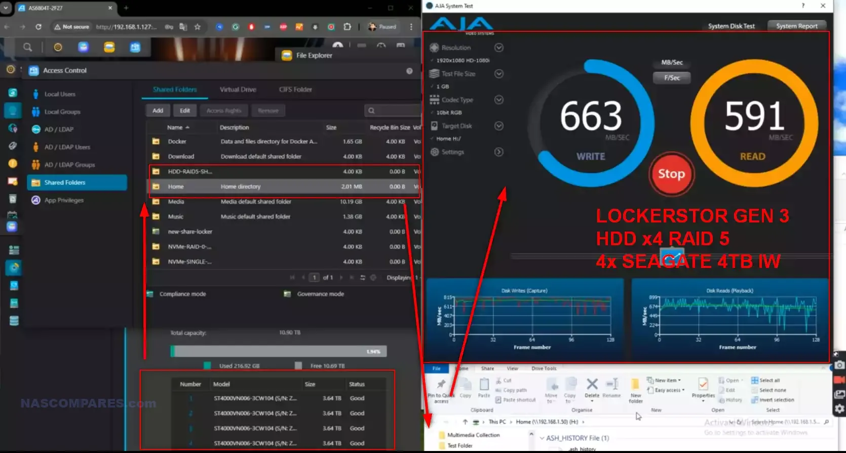Open the NAS desktop search magnifier
846x453 pixels.
tap(28, 47)
